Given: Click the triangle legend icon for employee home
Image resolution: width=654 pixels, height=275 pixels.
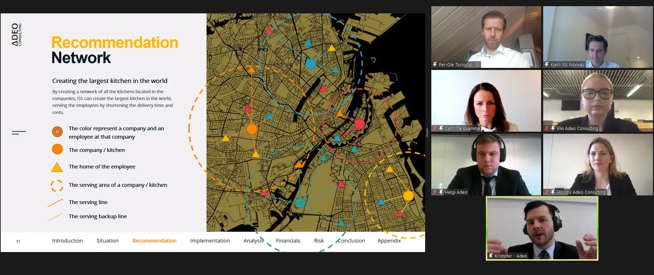Looking at the screenshot, I should point(57,167).
